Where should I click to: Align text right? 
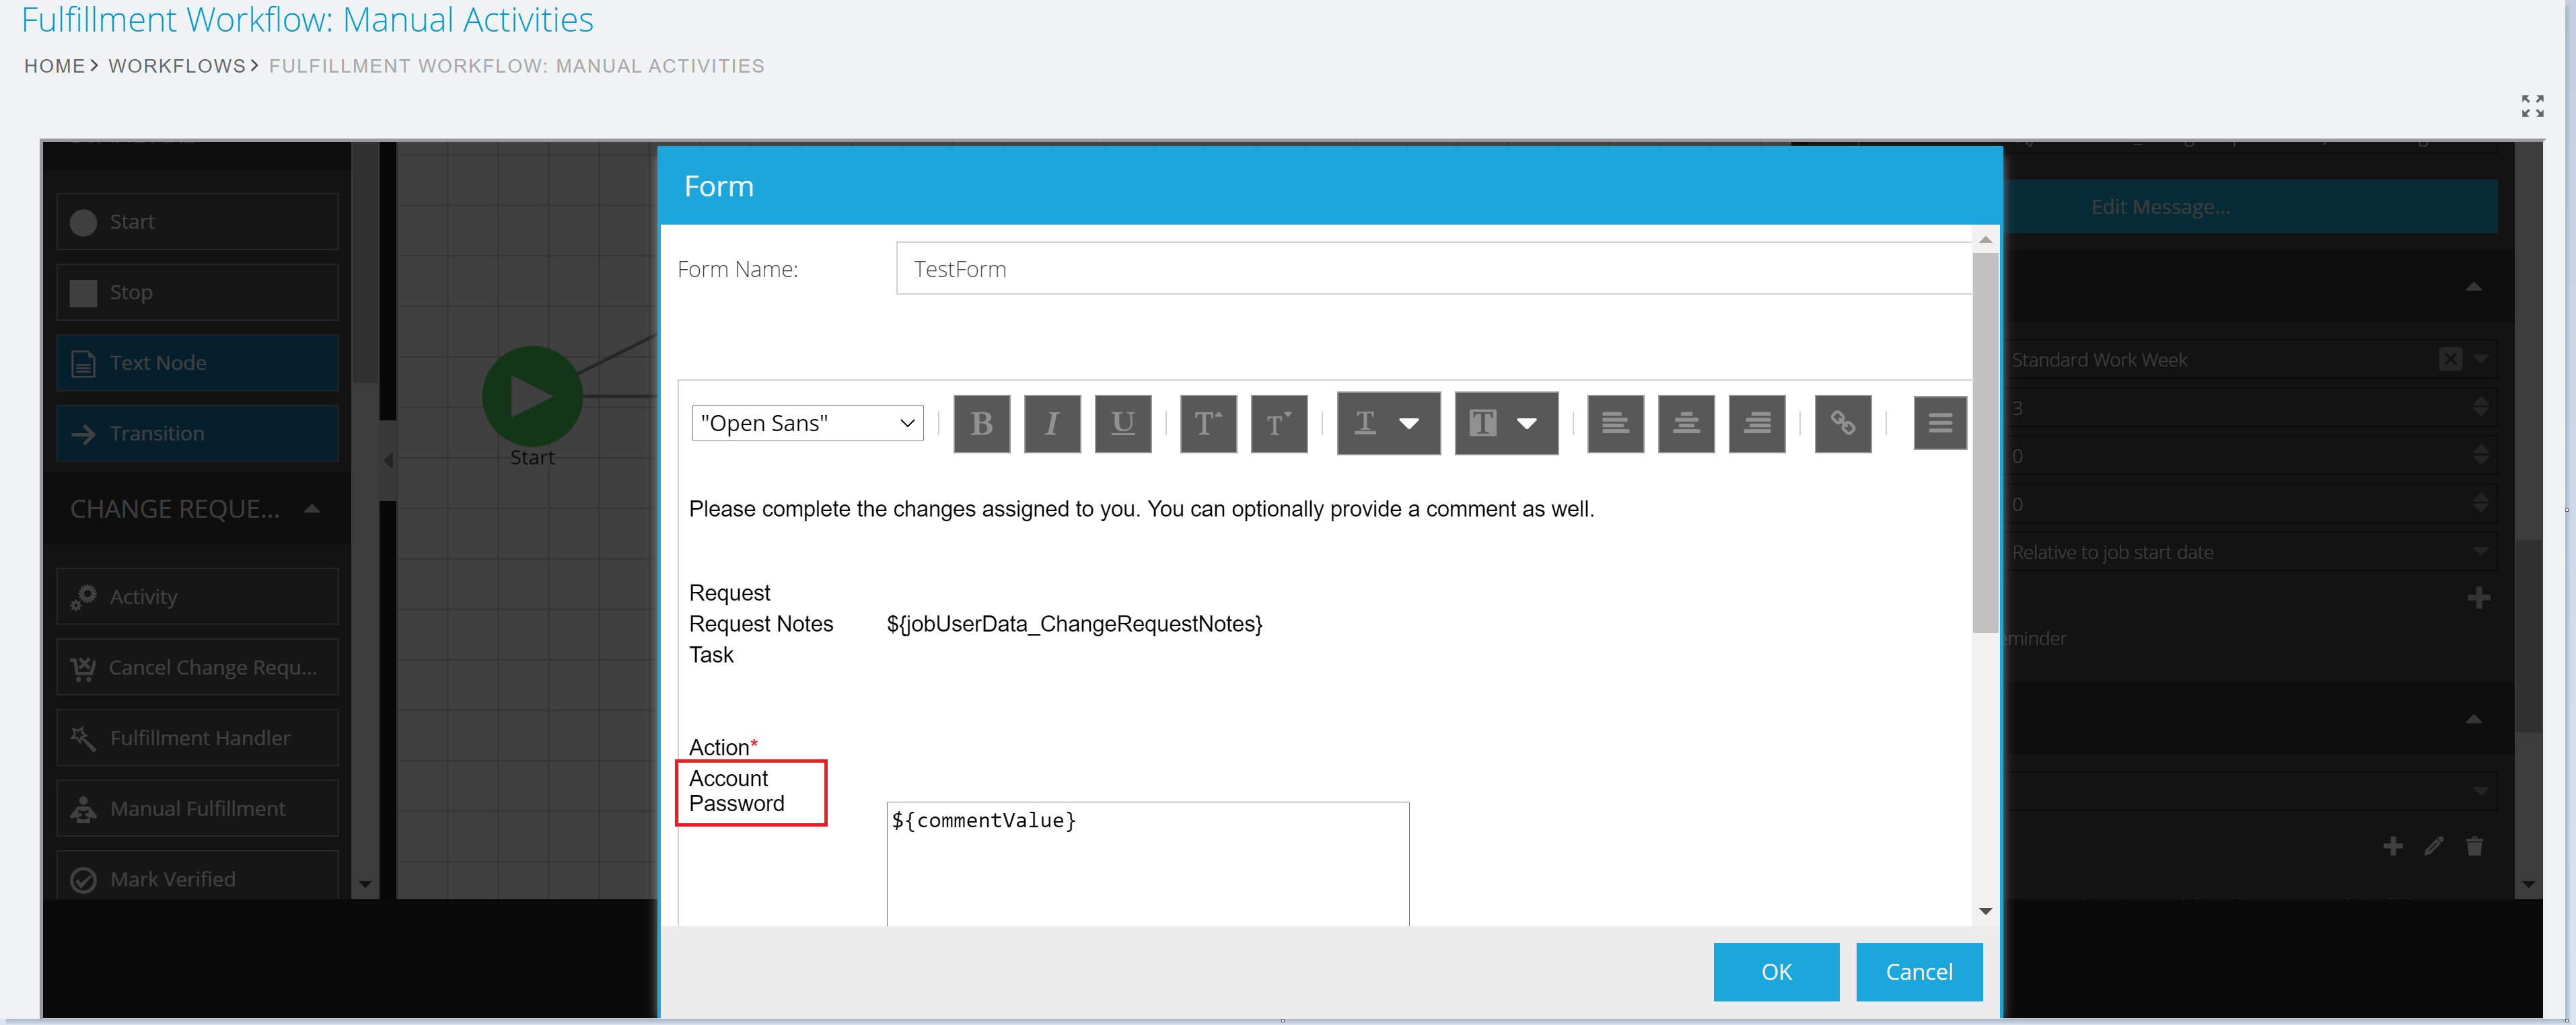[1757, 424]
